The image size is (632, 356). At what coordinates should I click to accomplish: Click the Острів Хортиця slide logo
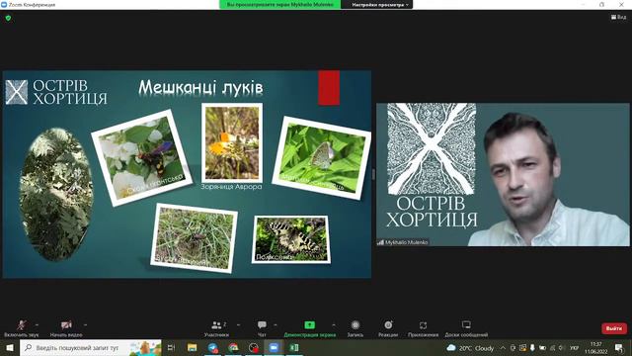pyautogui.click(x=56, y=92)
